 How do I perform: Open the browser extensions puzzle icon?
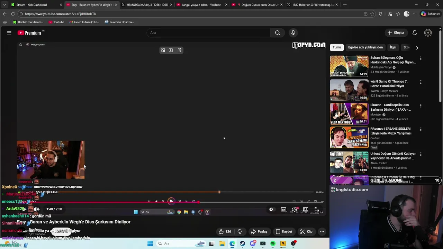(381, 14)
